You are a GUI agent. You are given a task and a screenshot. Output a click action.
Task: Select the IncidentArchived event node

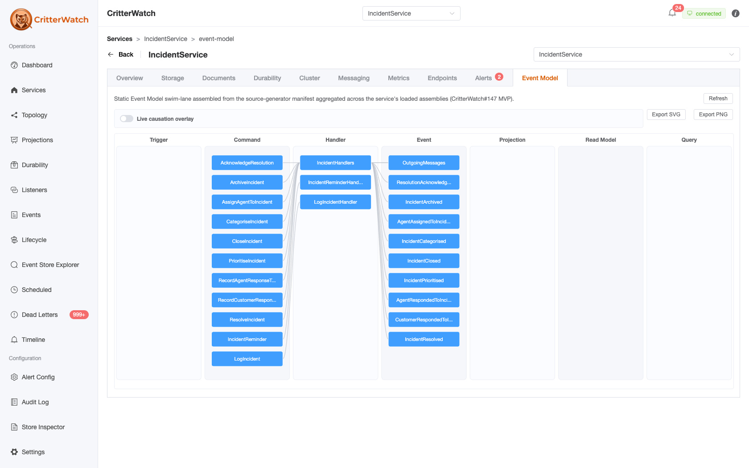pos(424,202)
